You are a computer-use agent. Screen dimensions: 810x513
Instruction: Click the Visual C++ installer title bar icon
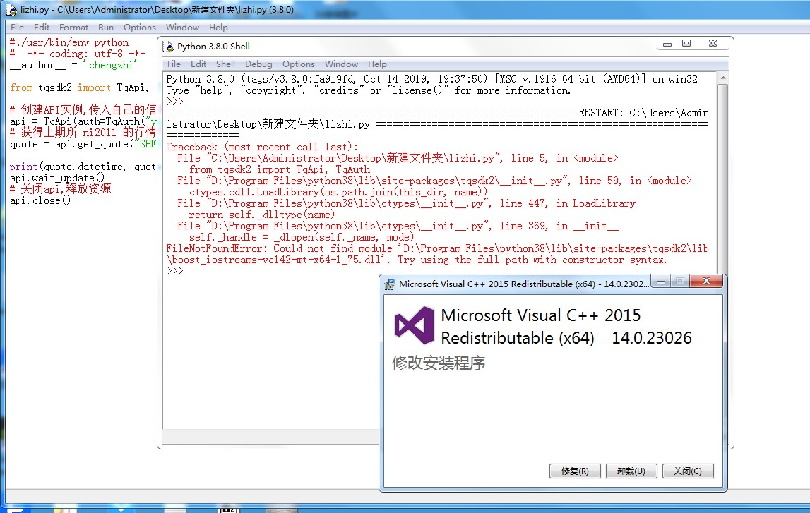390,284
